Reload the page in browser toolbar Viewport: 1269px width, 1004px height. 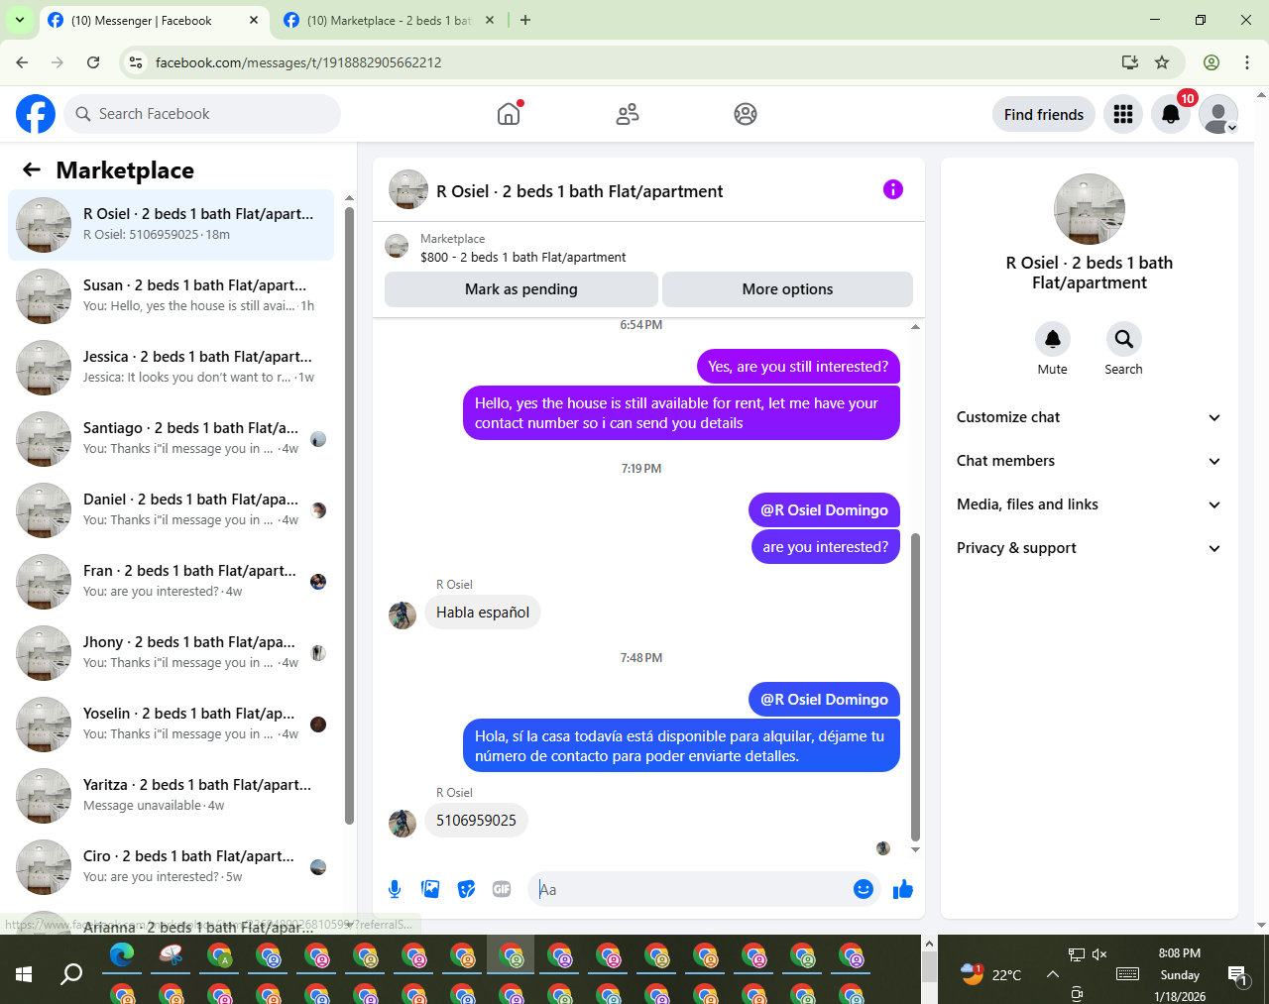93,62
